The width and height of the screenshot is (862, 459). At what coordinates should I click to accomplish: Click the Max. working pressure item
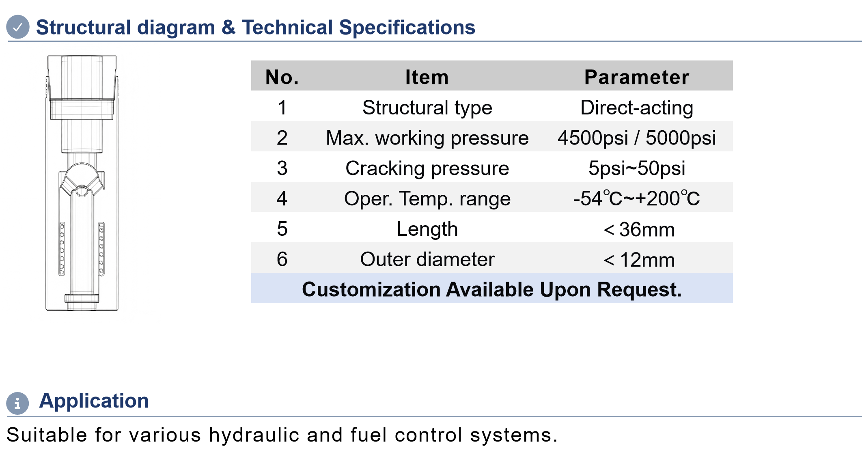[x=427, y=138]
